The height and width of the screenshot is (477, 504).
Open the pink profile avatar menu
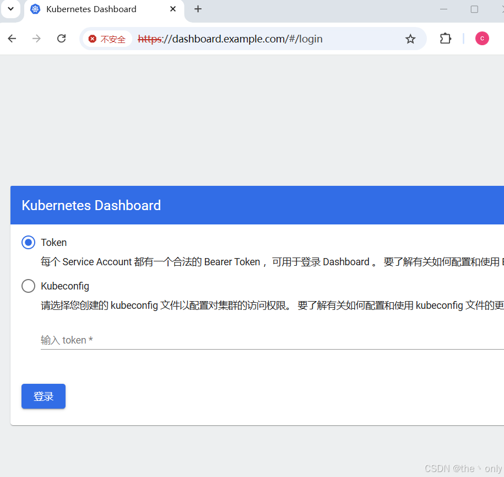point(482,39)
